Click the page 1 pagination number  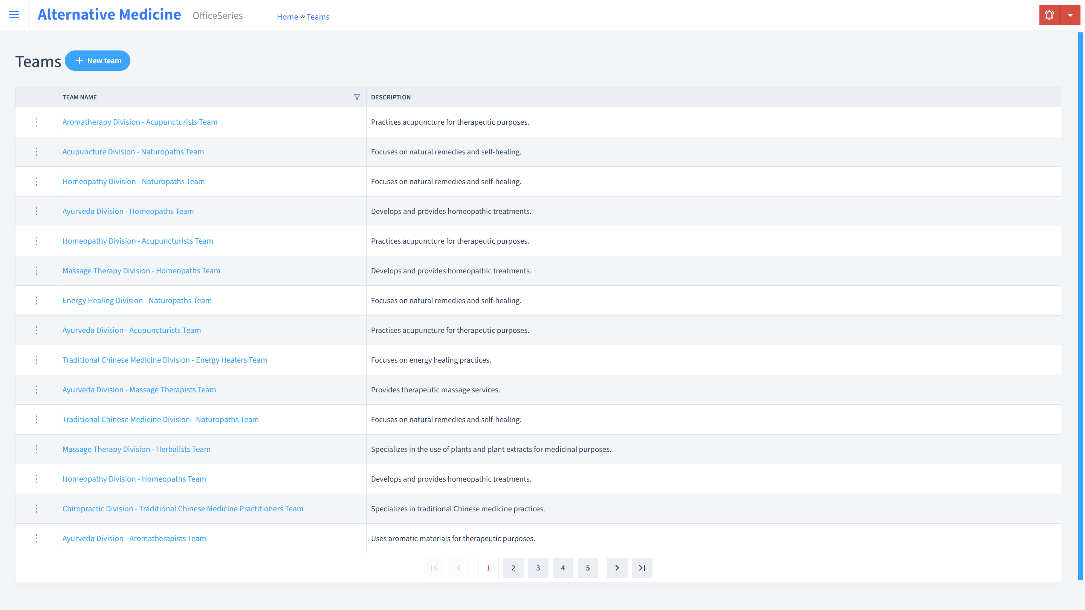click(x=488, y=567)
